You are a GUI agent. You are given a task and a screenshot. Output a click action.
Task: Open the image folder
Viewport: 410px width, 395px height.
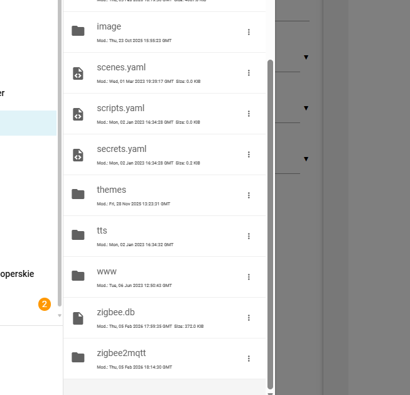[x=109, y=27]
